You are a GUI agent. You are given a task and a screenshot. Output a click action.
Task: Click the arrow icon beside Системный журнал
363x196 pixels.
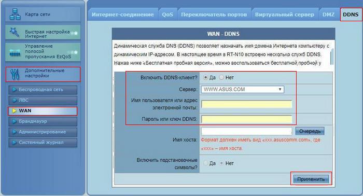pos(15,143)
